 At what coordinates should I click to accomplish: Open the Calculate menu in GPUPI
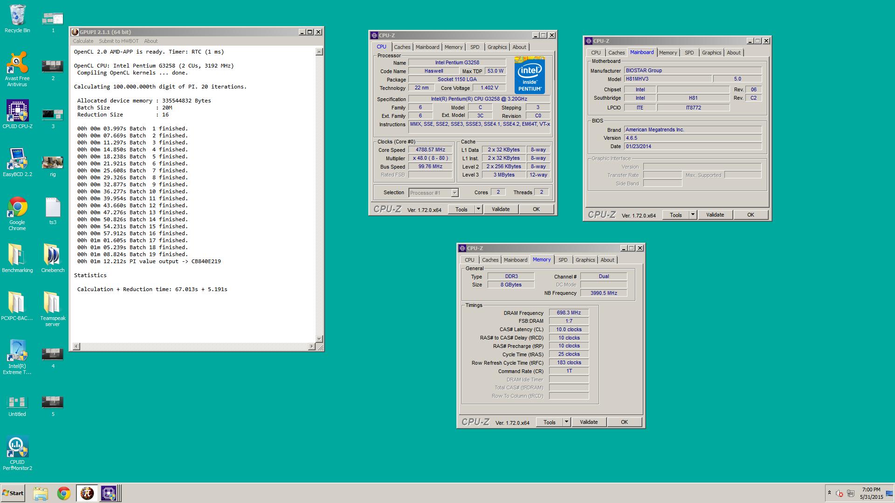point(83,41)
